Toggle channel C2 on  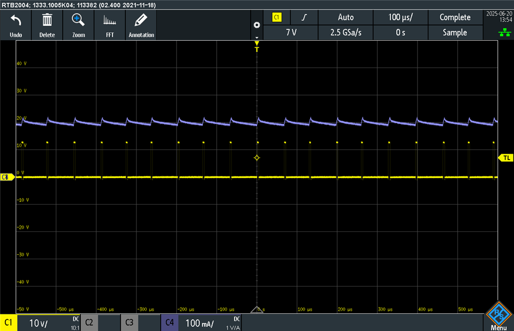pos(89,322)
